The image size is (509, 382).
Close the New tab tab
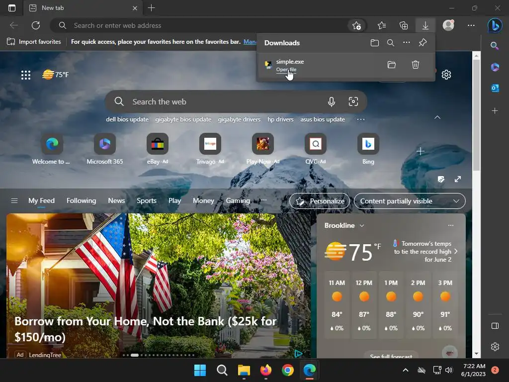[x=135, y=8]
